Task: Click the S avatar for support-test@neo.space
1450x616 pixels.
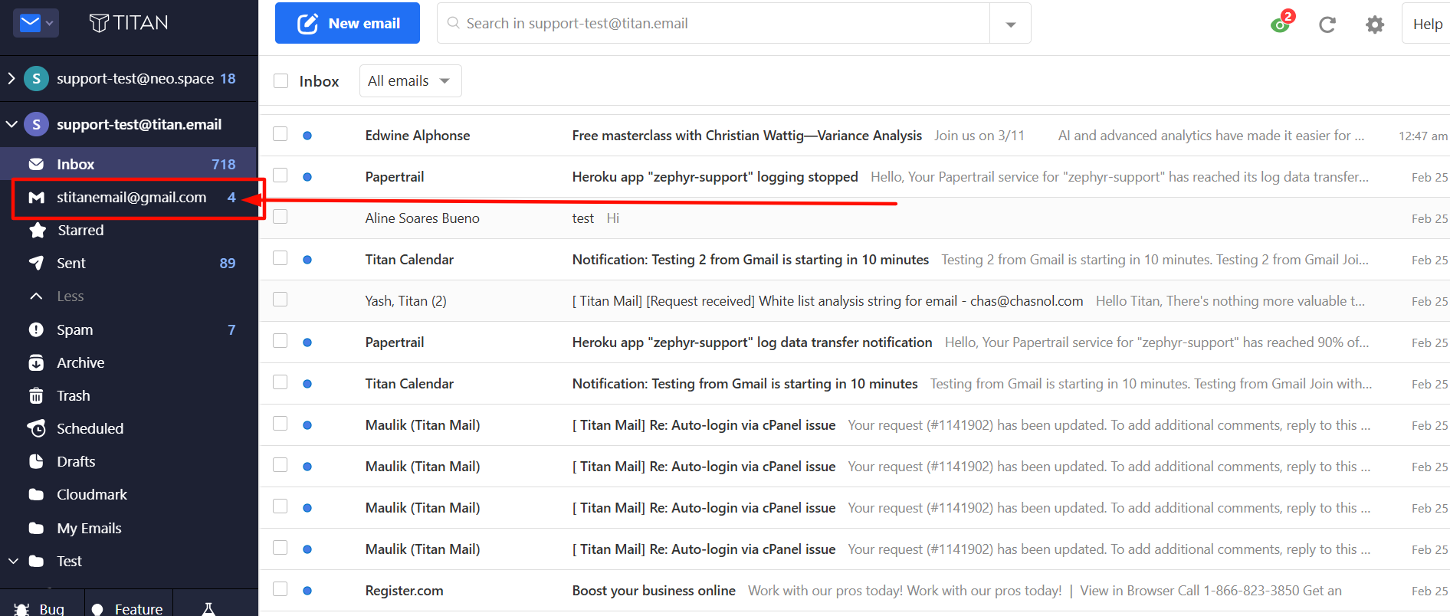Action: pyautogui.click(x=36, y=78)
